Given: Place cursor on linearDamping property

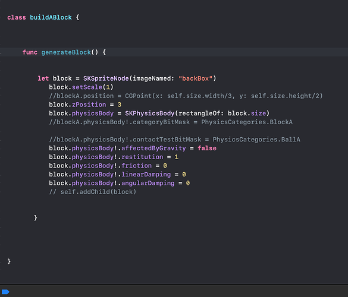Looking at the screenshot, I should click(x=146, y=175).
